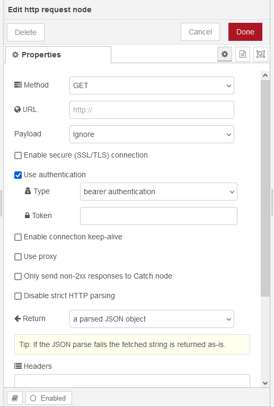Expand authentication Type dropdown
274x407 pixels.
158,192
